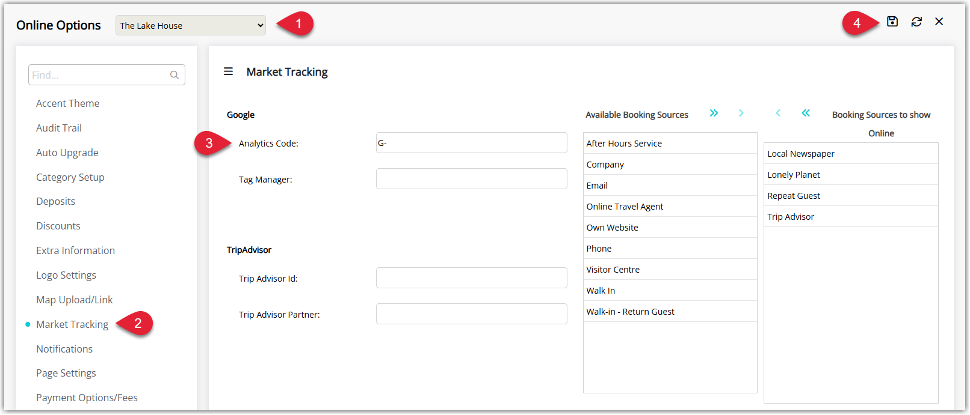The image size is (970, 415).
Task: Go to Page Settings
Action: 66,373
